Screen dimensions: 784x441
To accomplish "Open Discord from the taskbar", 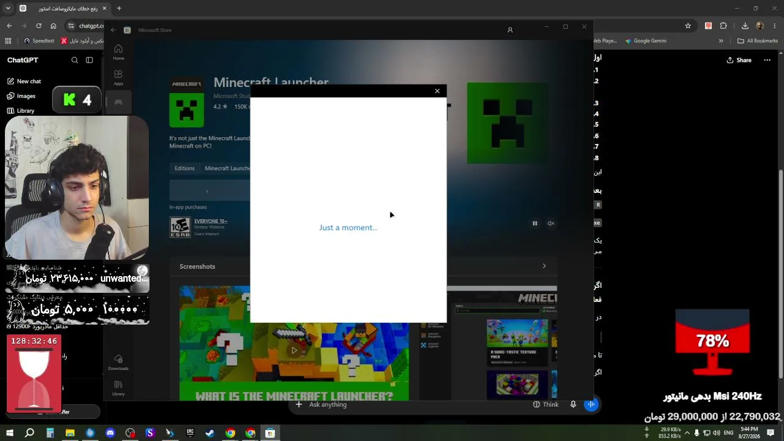I will point(110,433).
